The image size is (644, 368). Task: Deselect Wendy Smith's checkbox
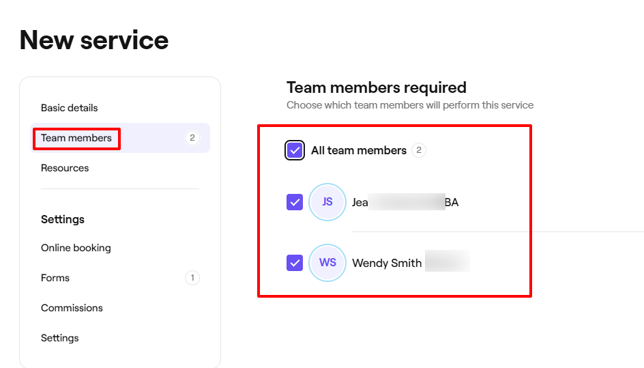[295, 262]
